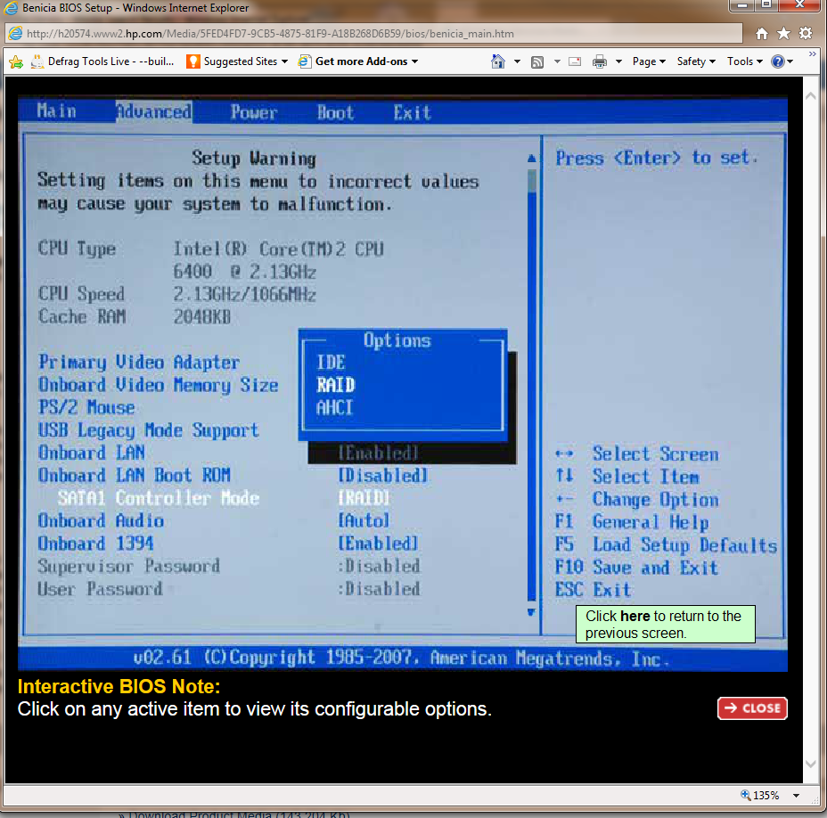The width and height of the screenshot is (827, 818).
Task: Click the Help question mark icon
Action: pos(777,61)
